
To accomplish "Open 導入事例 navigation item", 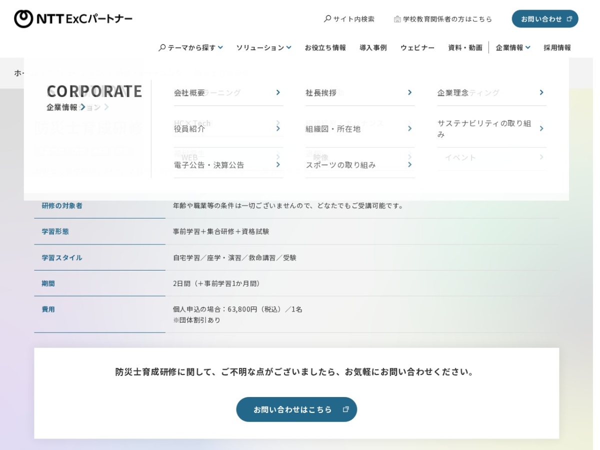I will [x=373, y=47].
